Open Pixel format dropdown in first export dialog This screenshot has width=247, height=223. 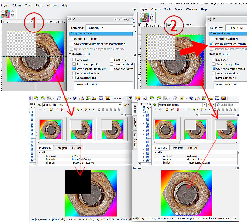[x=109, y=28]
